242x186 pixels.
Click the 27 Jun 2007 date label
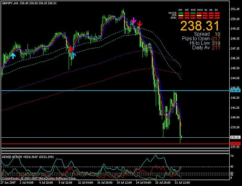(8, 183)
